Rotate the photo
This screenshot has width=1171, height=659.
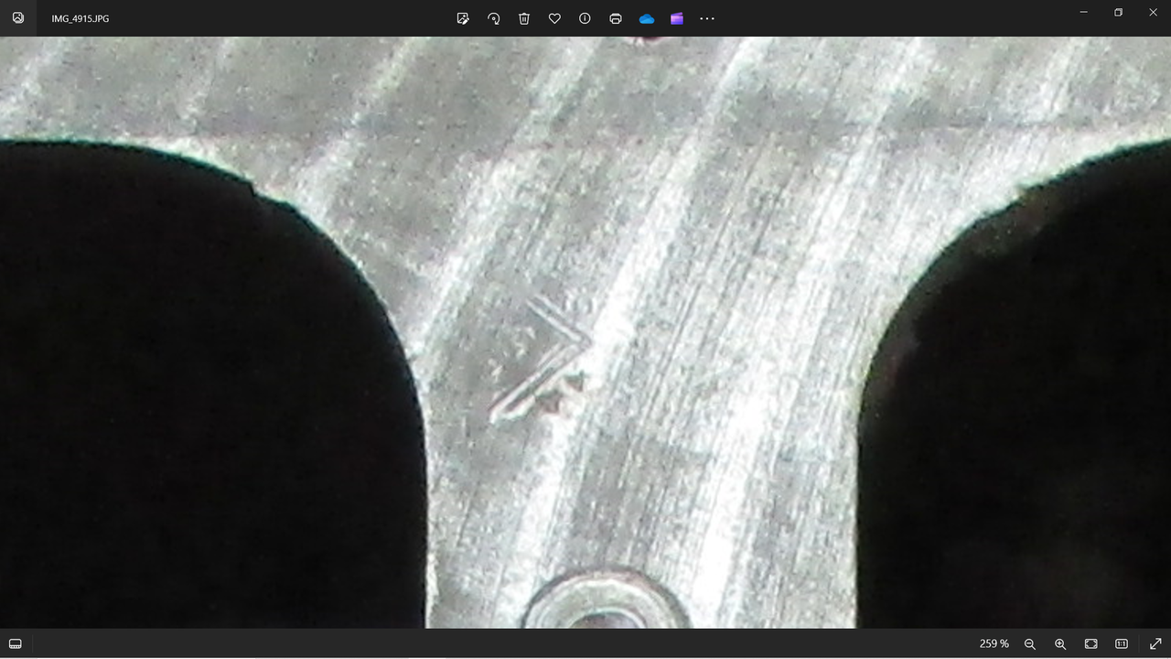(x=494, y=18)
